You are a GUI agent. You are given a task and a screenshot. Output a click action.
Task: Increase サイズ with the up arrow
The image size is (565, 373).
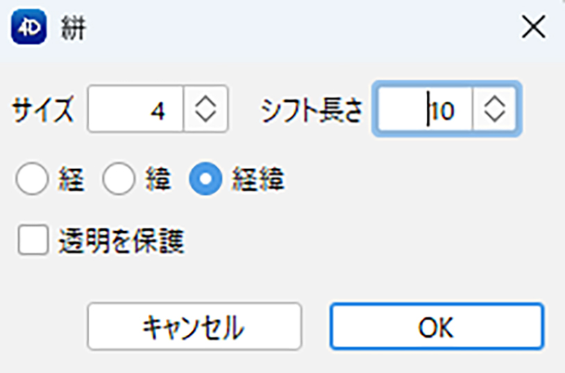tap(205, 101)
